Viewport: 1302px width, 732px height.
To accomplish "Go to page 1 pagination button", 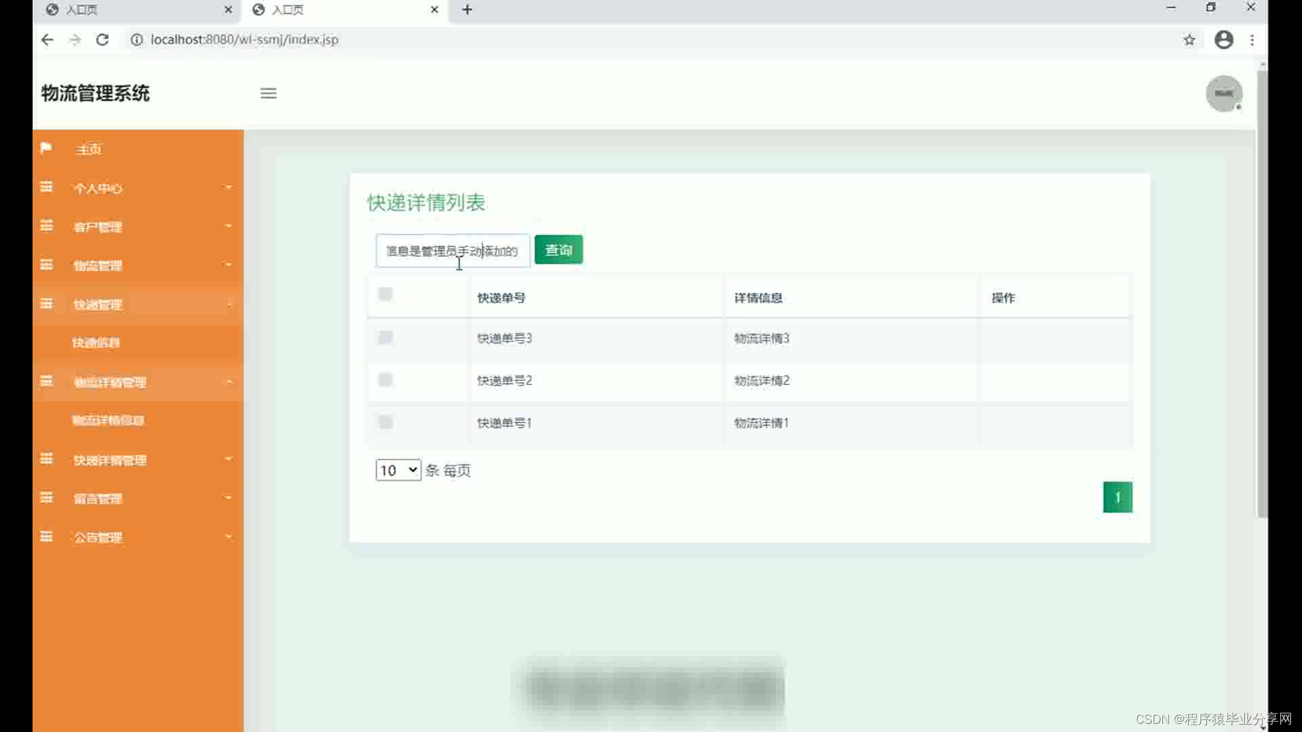I will click(1117, 497).
